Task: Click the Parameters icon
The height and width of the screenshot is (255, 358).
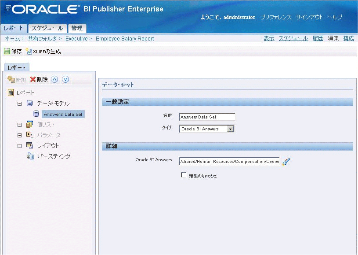Action: click(30, 135)
